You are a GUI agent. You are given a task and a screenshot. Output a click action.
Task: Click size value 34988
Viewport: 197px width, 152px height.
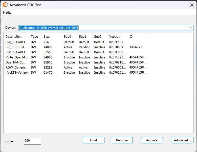(48, 57)
